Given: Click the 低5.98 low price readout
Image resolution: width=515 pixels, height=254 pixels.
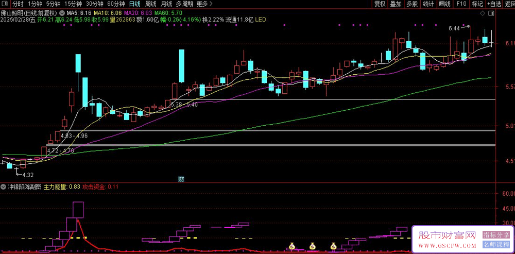Looking at the screenshot, I should pyautogui.click(x=82, y=20).
